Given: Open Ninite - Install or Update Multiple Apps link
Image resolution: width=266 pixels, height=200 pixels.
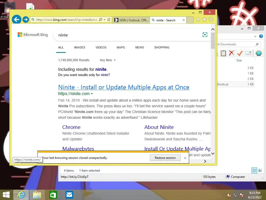Looking at the screenshot, I should pos(124,87).
